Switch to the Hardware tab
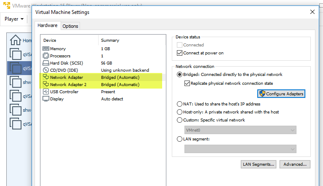 tap(48, 25)
